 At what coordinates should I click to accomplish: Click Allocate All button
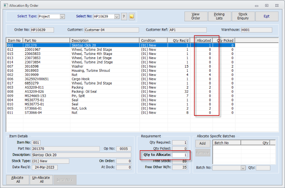(x=18, y=180)
